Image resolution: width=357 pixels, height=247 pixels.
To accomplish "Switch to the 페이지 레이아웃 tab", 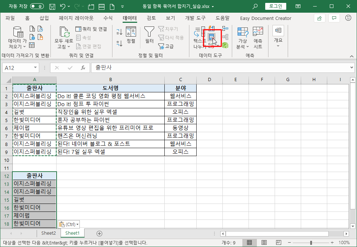I will tap(76, 18).
